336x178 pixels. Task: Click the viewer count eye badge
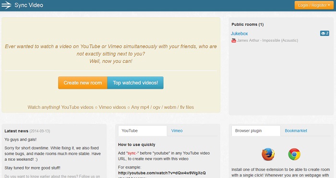[x=324, y=33]
